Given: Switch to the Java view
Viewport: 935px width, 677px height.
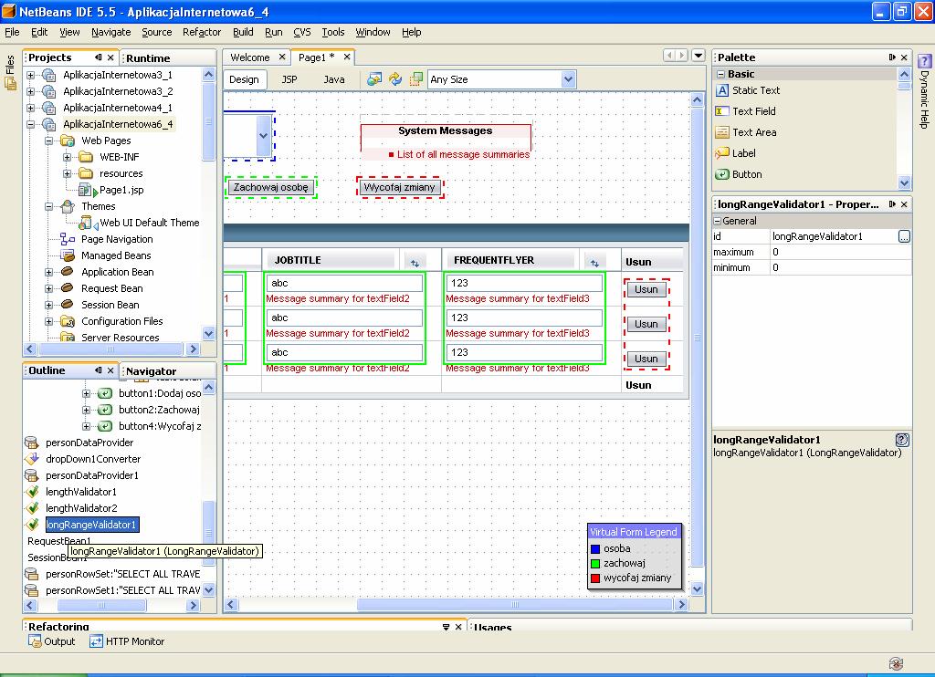Looking at the screenshot, I should coord(334,79).
